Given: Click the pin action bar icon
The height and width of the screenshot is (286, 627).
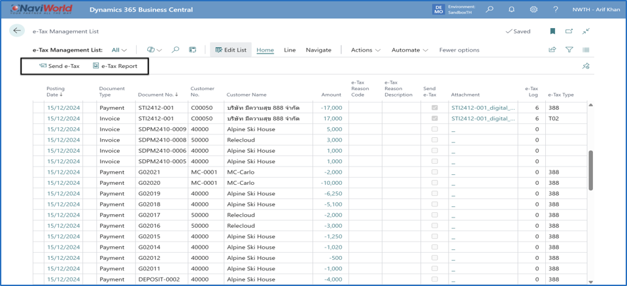Looking at the screenshot, I should click(x=586, y=67).
